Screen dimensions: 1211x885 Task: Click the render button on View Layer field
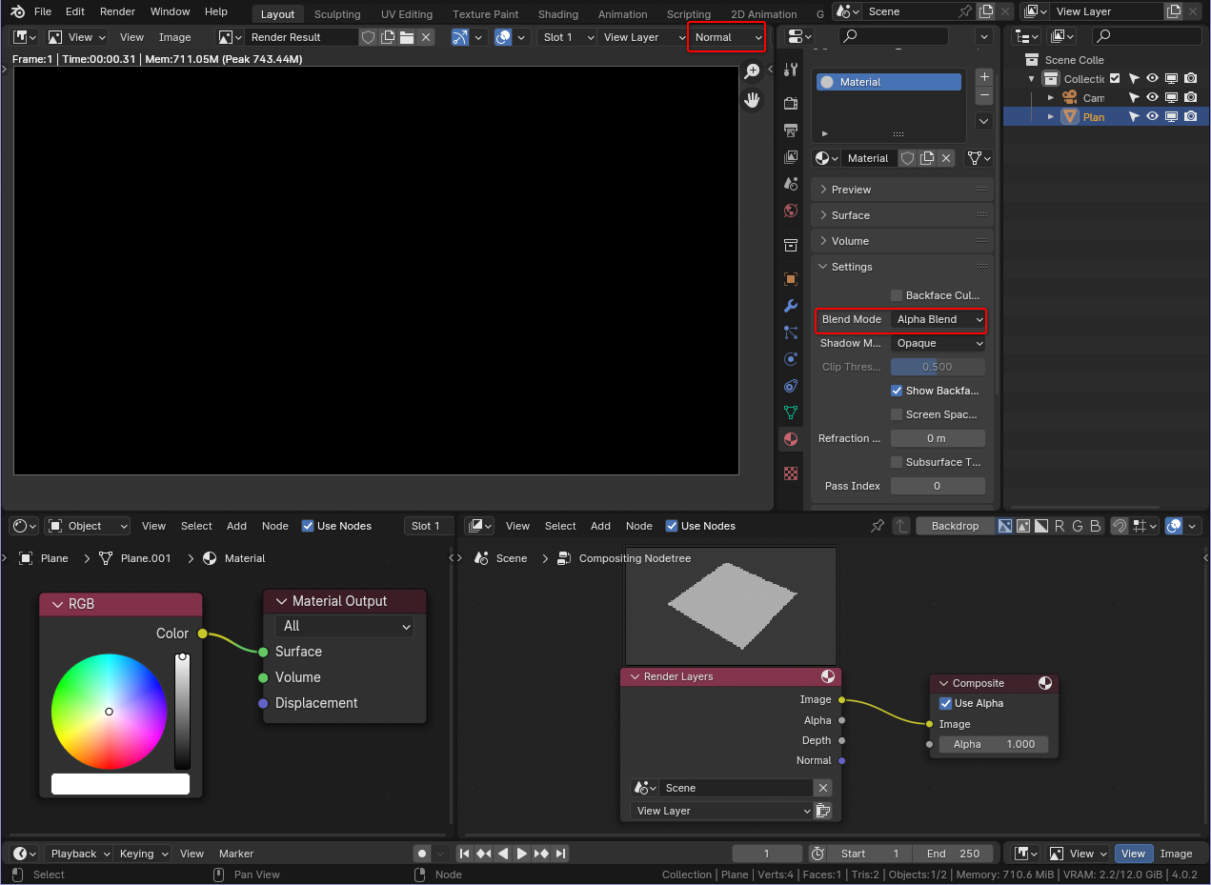(x=823, y=811)
